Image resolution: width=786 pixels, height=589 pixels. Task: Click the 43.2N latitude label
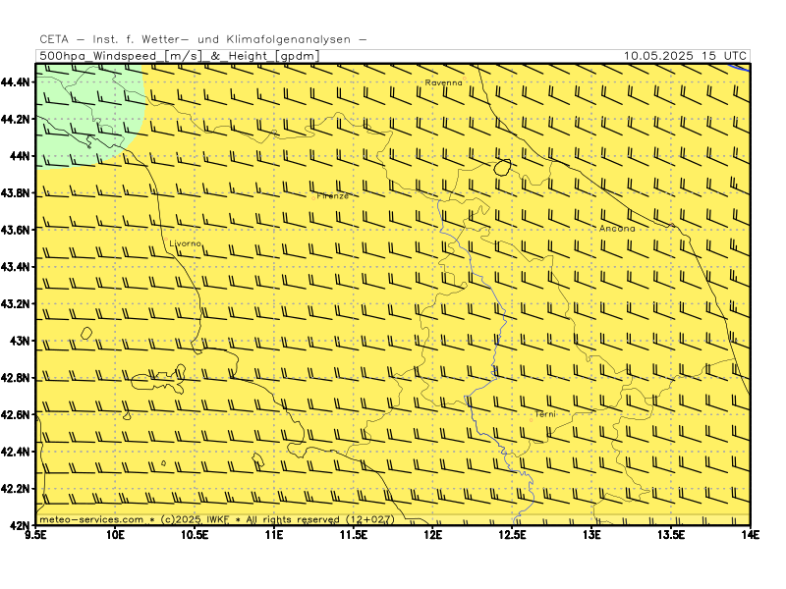[16, 304]
